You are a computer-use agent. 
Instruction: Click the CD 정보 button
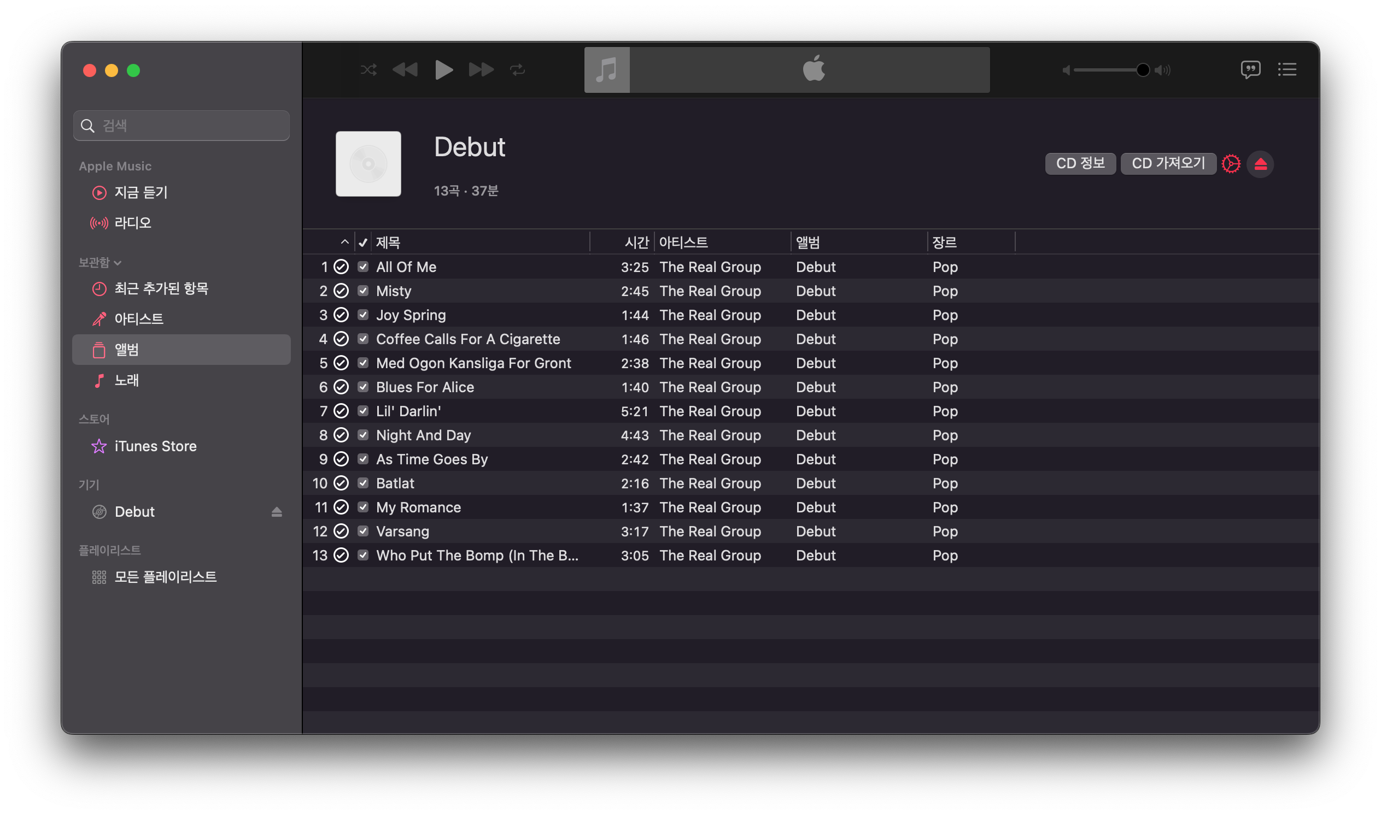tap(1080, 164)
